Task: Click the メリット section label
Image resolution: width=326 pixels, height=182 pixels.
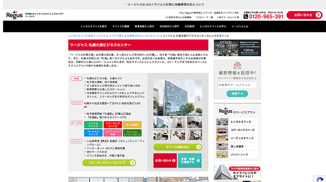Action: [76, 141]
